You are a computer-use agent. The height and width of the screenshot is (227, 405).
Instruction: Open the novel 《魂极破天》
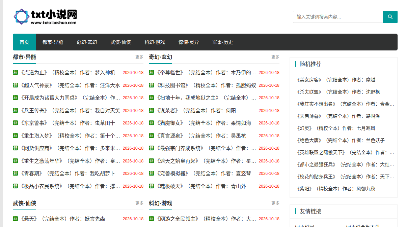tap(201, 186)
